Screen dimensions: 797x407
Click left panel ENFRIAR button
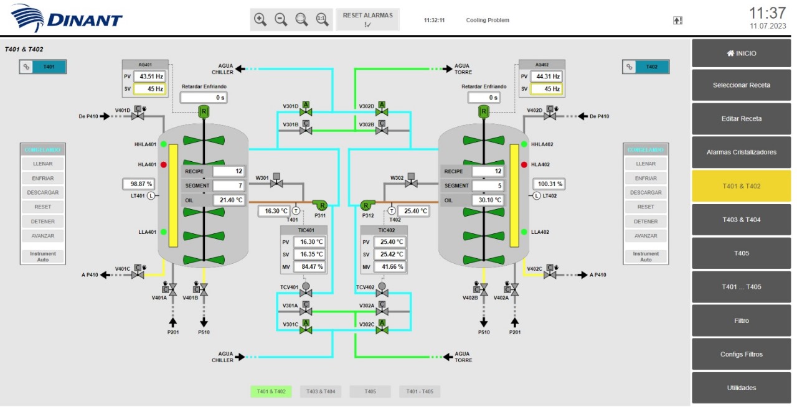tap(42, 178)
